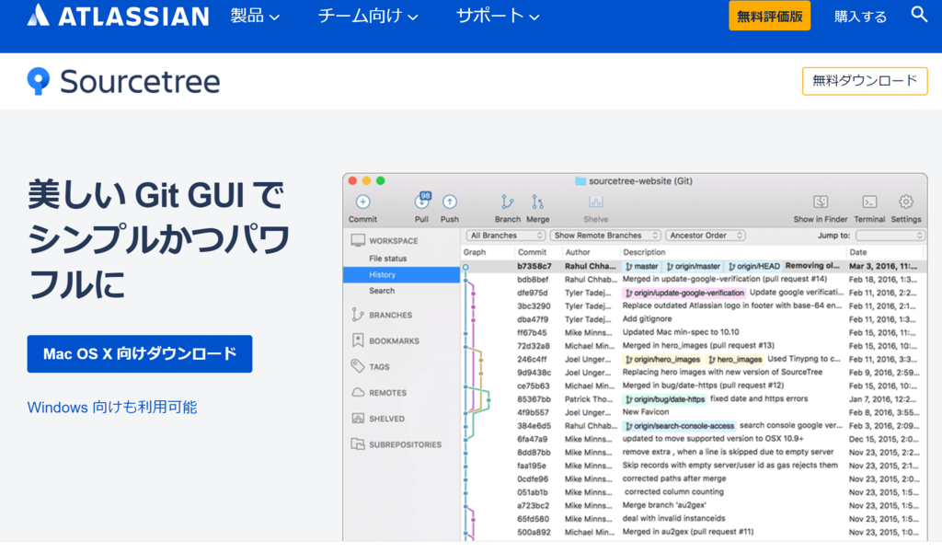
Task: Click the SHELVED sidebar icon
Action: pos(358,419)
